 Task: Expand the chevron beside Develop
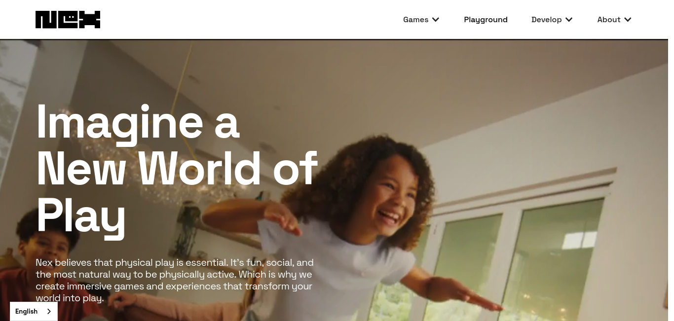[569, 20]
